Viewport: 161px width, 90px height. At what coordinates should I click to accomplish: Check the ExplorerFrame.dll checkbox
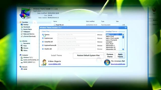[x=43, y=45]
